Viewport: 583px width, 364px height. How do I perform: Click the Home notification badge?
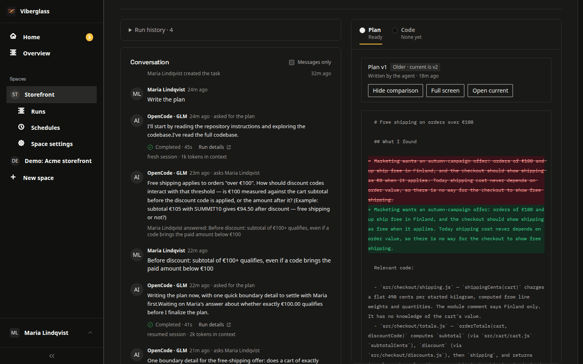[x=89, y=37]
